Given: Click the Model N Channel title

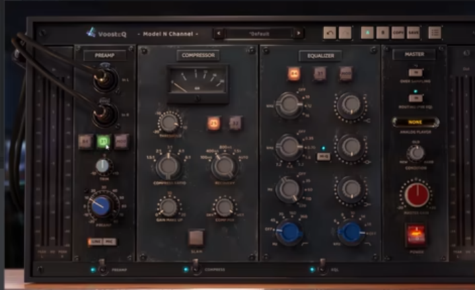Looking at the screenshot, I should 168,34.
